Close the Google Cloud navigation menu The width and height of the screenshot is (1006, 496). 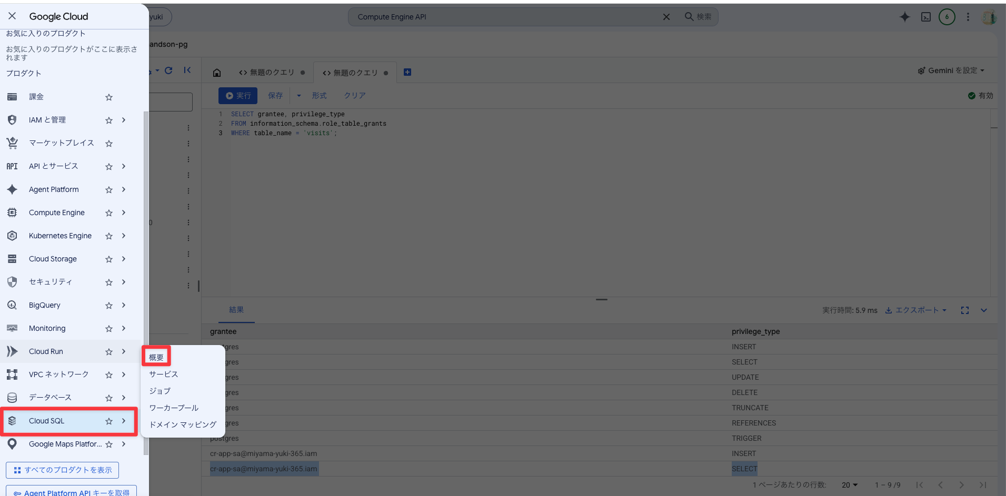point(12,16)
